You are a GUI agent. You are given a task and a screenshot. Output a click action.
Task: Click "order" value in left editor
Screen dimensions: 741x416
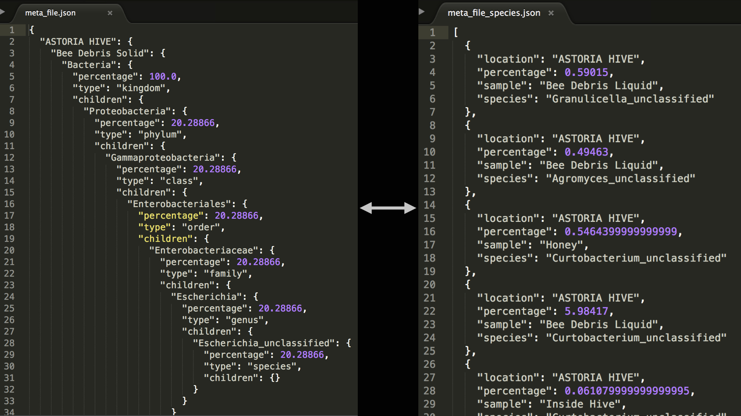tap(201, 227)
